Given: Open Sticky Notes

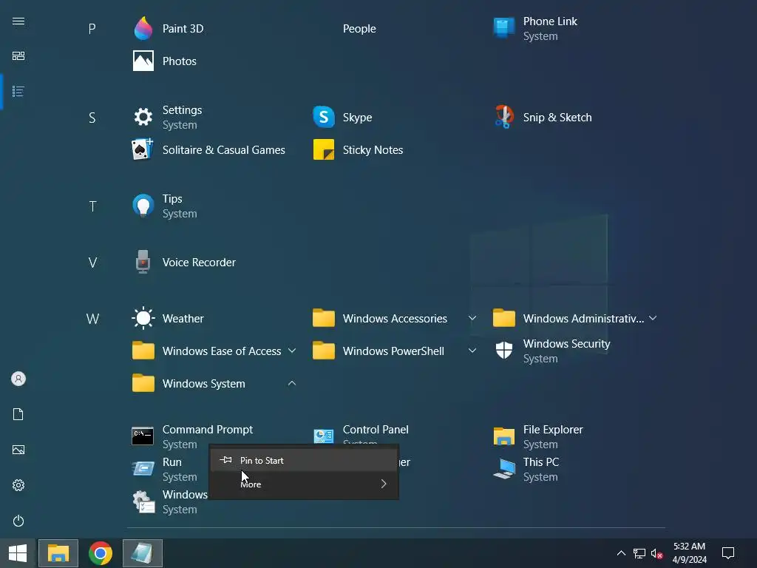Looking at the screenshot, I should tap(358, 149).
